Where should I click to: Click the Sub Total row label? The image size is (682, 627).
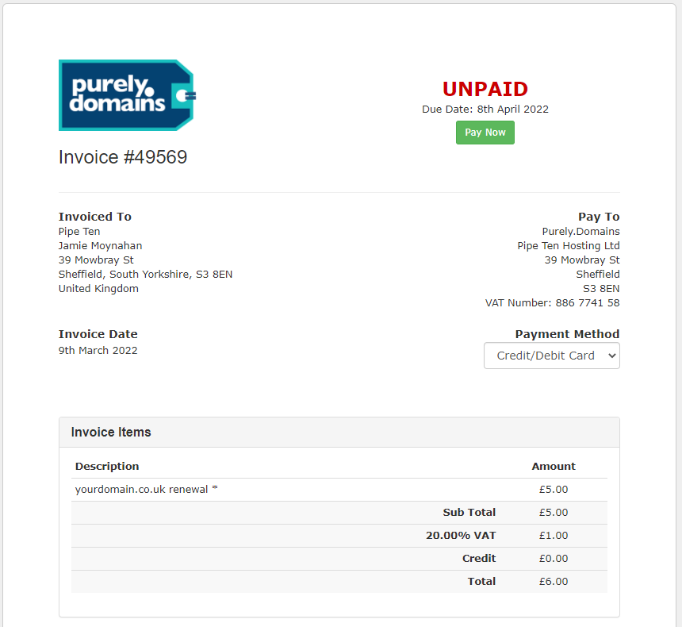tap(469, 513)
